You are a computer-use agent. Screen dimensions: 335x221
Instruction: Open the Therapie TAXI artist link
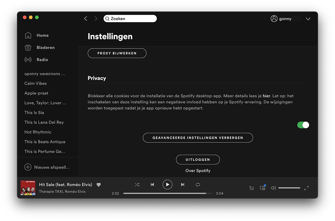(51, 192)
